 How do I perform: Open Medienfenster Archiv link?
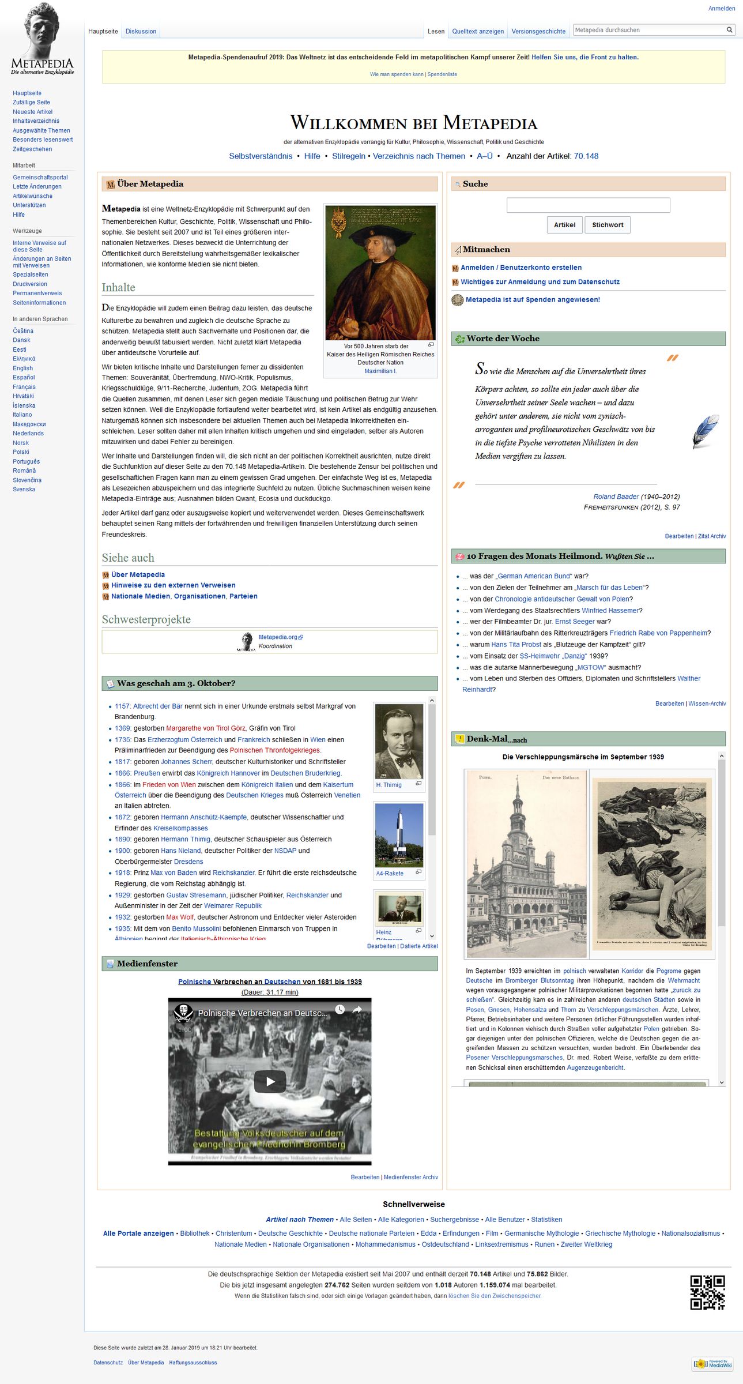pyautogui.click(x=411, y=1178)
